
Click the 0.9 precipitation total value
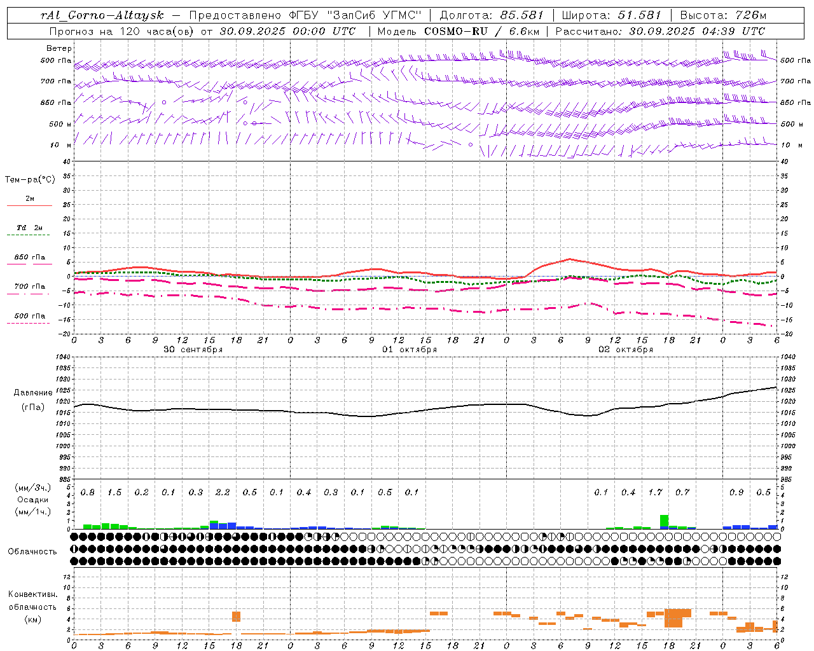coord(736,493)
